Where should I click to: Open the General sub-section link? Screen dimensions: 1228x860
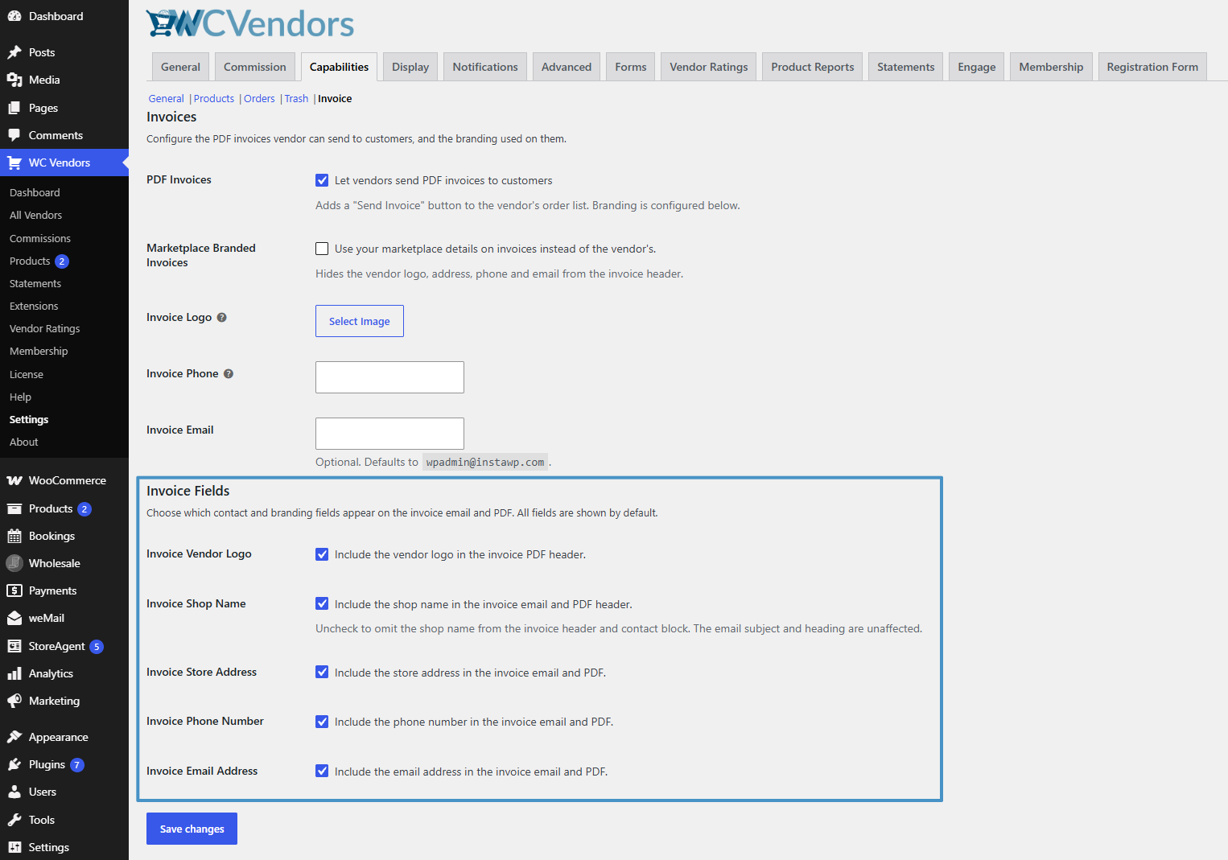click(166, 99)
